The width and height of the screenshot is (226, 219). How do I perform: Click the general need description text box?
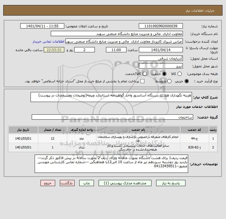pos(111,97)
